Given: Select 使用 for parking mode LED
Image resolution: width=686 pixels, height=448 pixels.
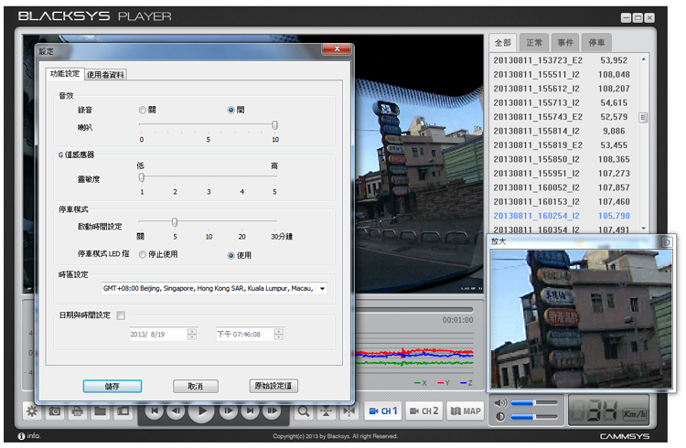Looking at the screenshot, I should click(230, 255).
